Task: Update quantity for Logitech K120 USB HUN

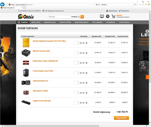Action: pos(84,103)
